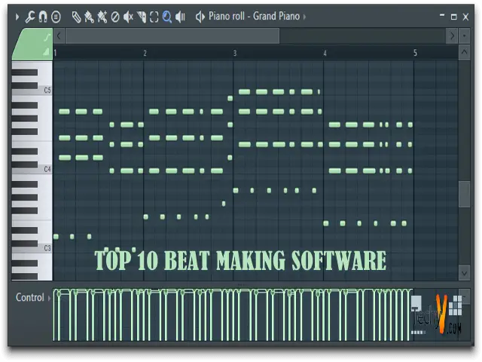
Task: Open the piano roll options menu arrow
Action: coord(17,17)
